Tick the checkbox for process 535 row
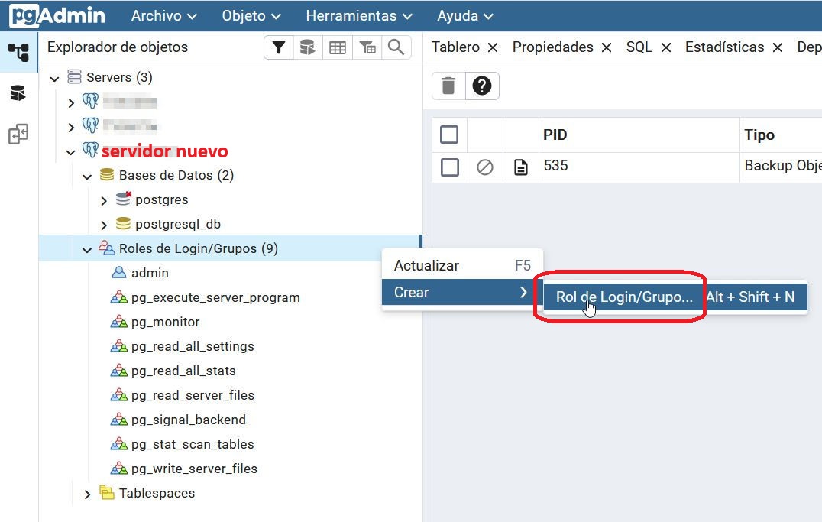 pyautogui.click(x=449, y=167)
